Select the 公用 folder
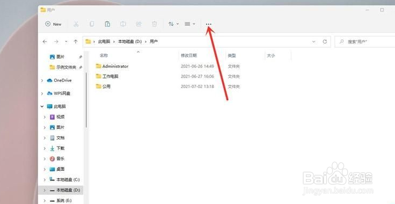The image size is (395, 204). pos(103,86)
